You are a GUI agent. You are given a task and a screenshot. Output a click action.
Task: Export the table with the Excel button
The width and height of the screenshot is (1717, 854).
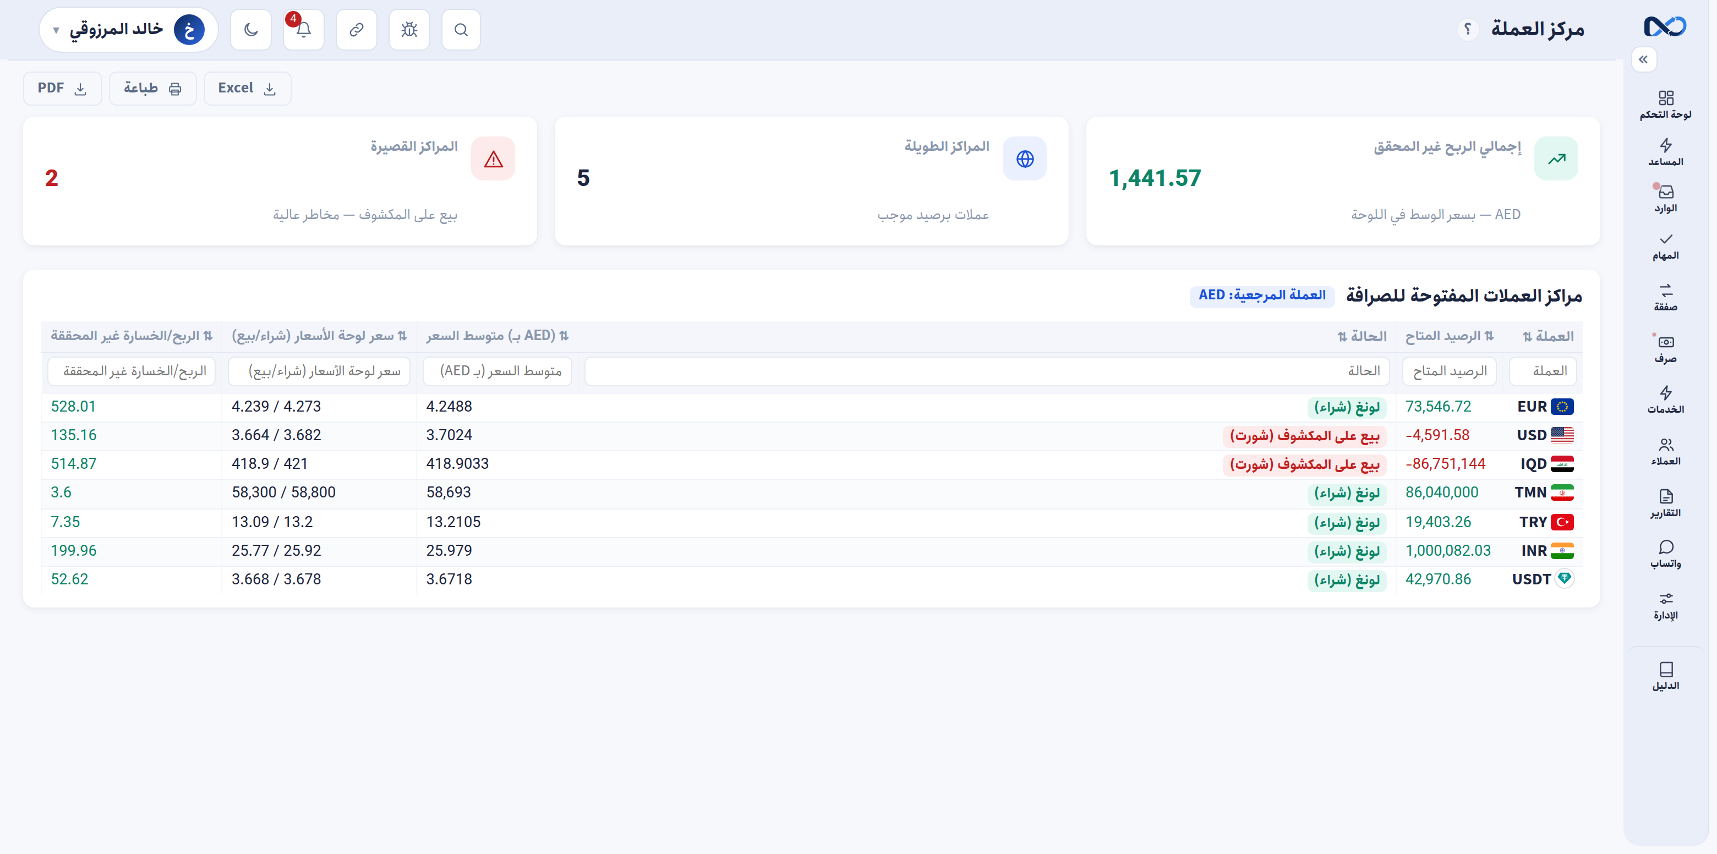247,88
